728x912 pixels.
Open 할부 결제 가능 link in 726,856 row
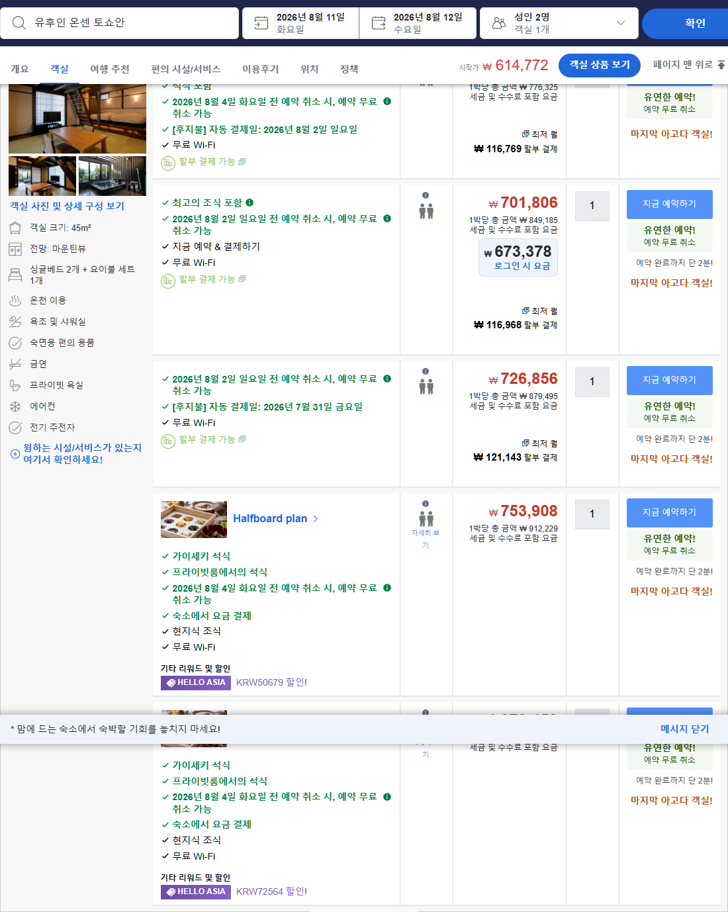[x=212, y=439]
